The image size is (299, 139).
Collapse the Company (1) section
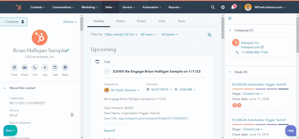pyautogui.click(x=230, y=30)
